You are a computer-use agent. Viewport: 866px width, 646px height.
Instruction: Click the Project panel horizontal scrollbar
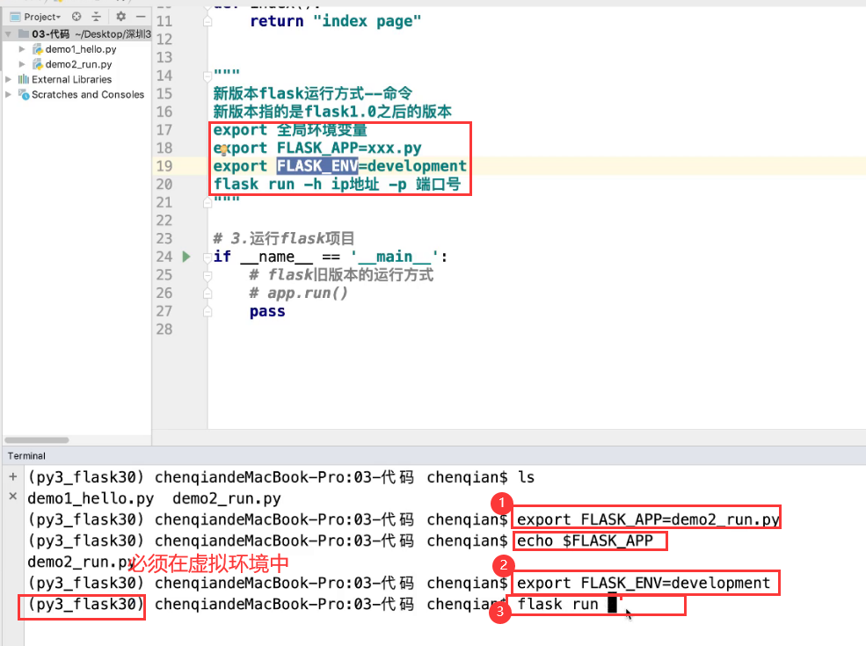(x=36, y=440)
